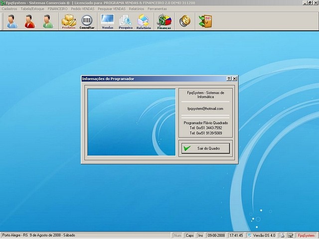Open the FINANCEIRO menu

click(58, 9)
